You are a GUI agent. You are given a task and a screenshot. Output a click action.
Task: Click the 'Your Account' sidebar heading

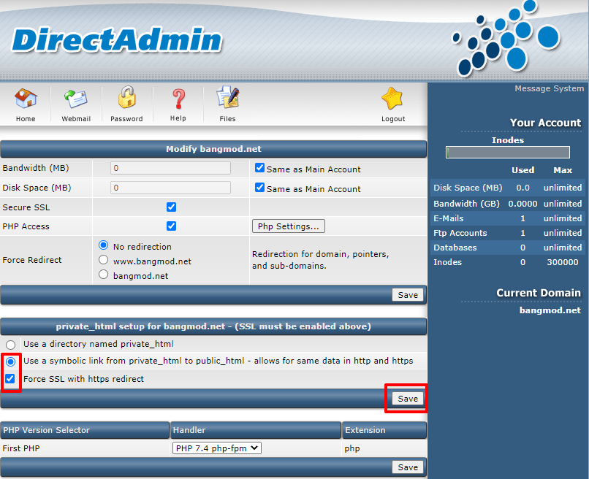pyautogui.click(x=545, y=123)
